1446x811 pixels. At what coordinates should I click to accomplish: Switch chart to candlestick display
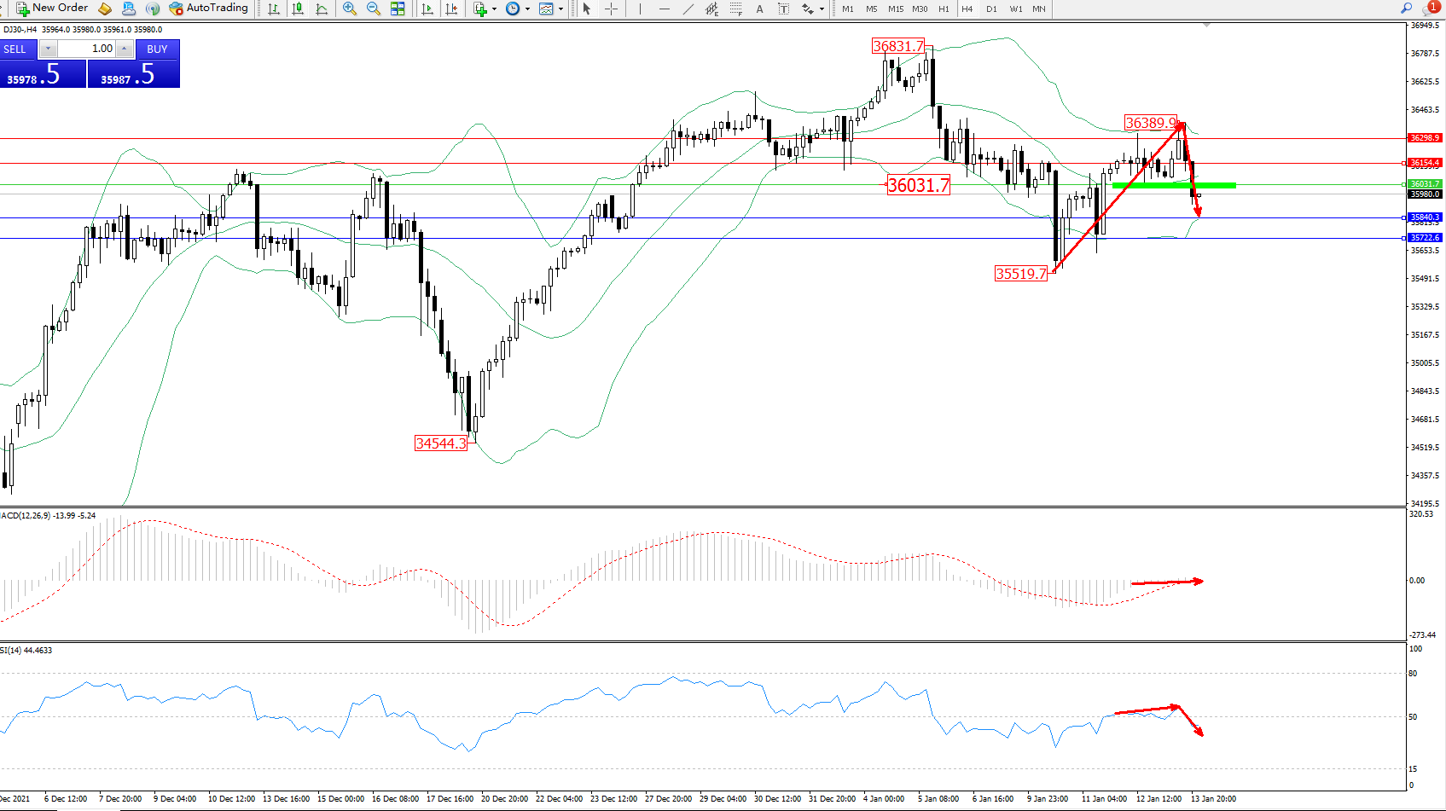[x=298, y=9]
